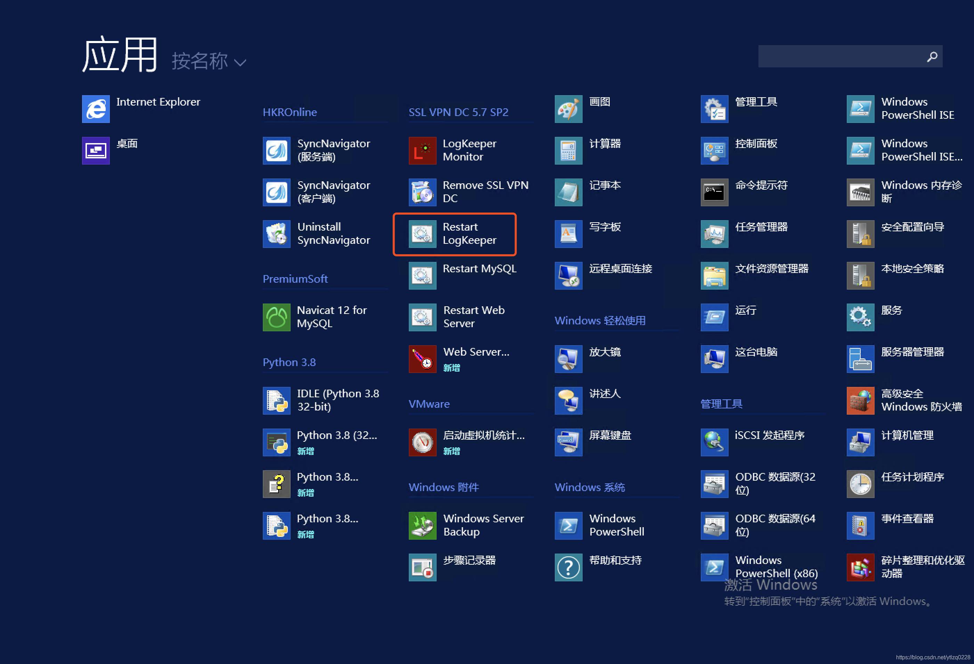Open 命令提示符 command prompt
The width and height of the screenshot is (974, 664).
(714, 192)
